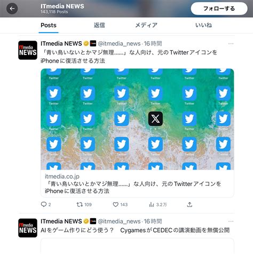Open the itmedia.co.jp article link card
Viewport: 253px width, 254px height.
[x=137, y=183]
